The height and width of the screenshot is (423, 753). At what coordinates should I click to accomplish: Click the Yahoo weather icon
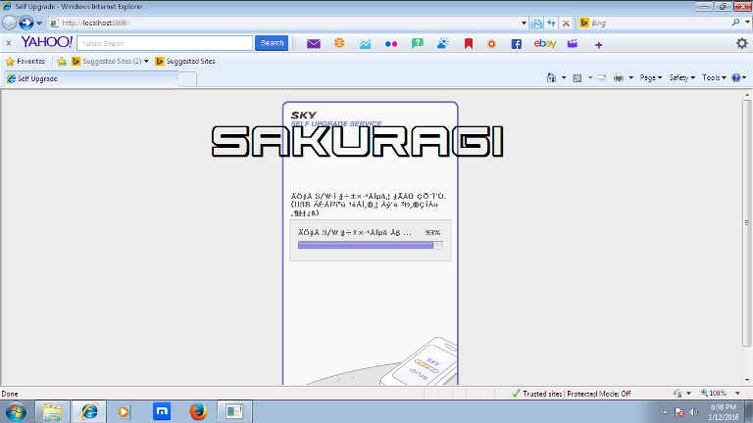443,43
